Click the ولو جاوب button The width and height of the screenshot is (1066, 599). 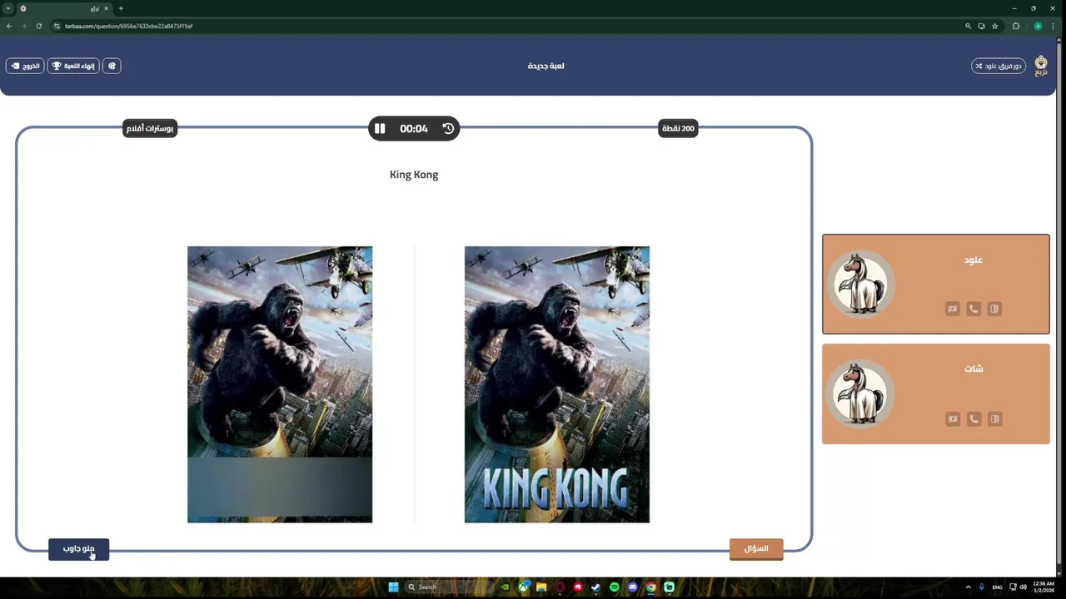(x=78, y=549)
